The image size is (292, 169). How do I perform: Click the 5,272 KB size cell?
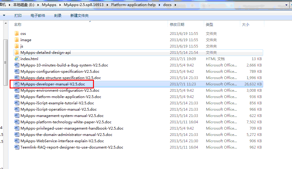[254, 134]
